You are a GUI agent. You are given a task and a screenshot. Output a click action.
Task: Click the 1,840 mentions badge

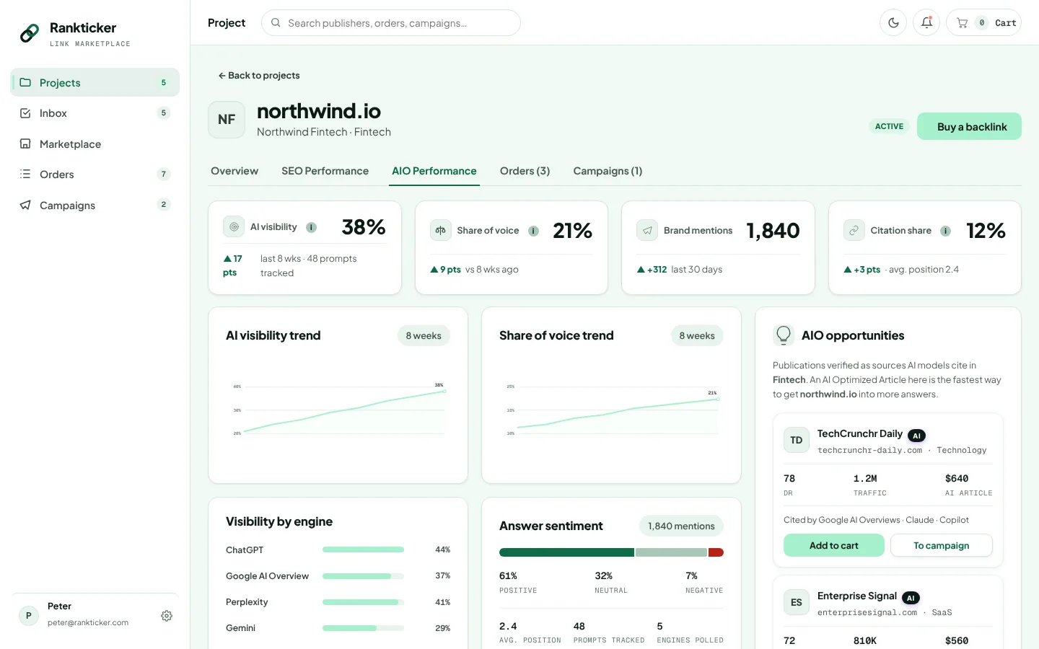(681, 526)
